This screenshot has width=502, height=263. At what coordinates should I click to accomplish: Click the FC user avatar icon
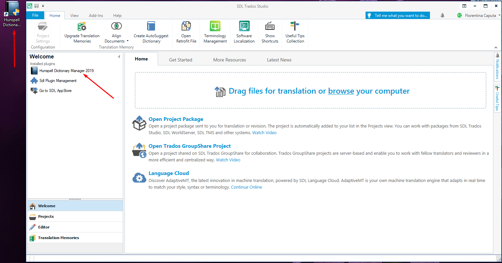[460, 16]
